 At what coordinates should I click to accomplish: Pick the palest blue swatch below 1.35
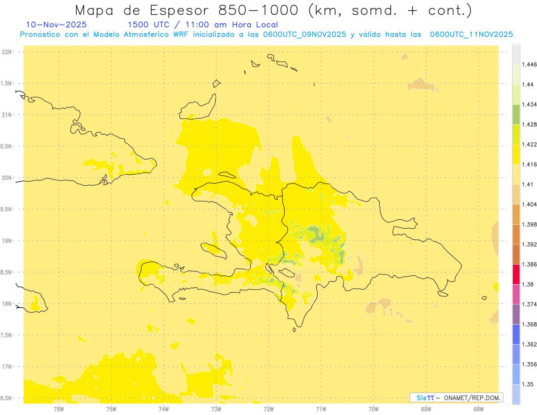[516, 394]
